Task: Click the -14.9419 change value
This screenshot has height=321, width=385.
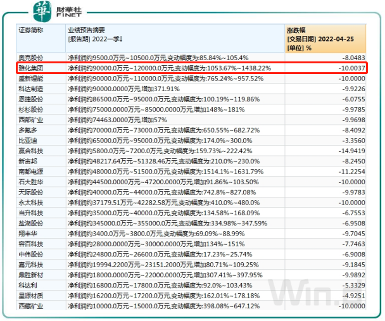Action: click(352, 151)
